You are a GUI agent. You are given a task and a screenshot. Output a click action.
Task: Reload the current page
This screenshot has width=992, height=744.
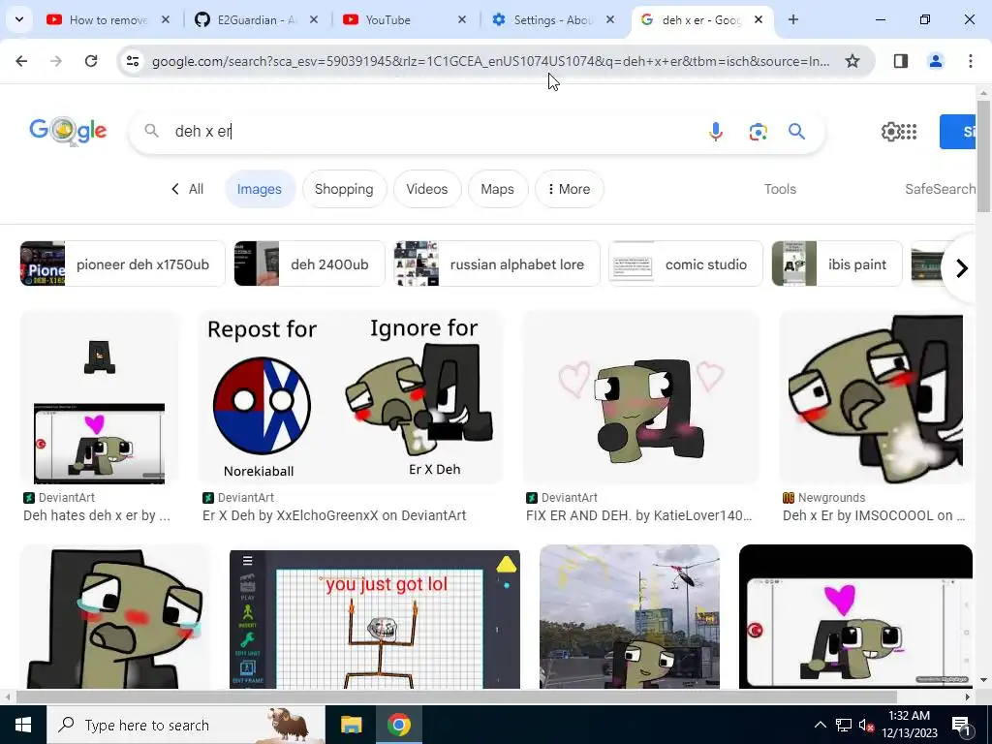pos(91,61)
